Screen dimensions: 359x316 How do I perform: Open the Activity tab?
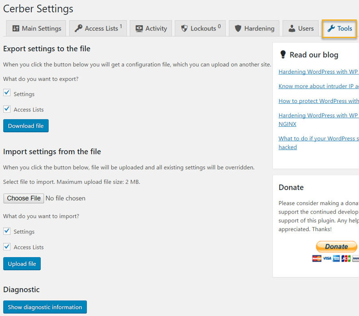[151, 28]
